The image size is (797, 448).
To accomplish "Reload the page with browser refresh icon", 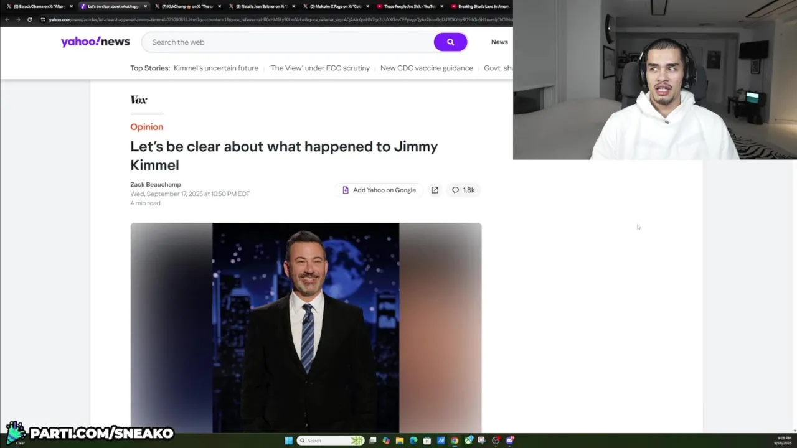I will coord(29,19).
